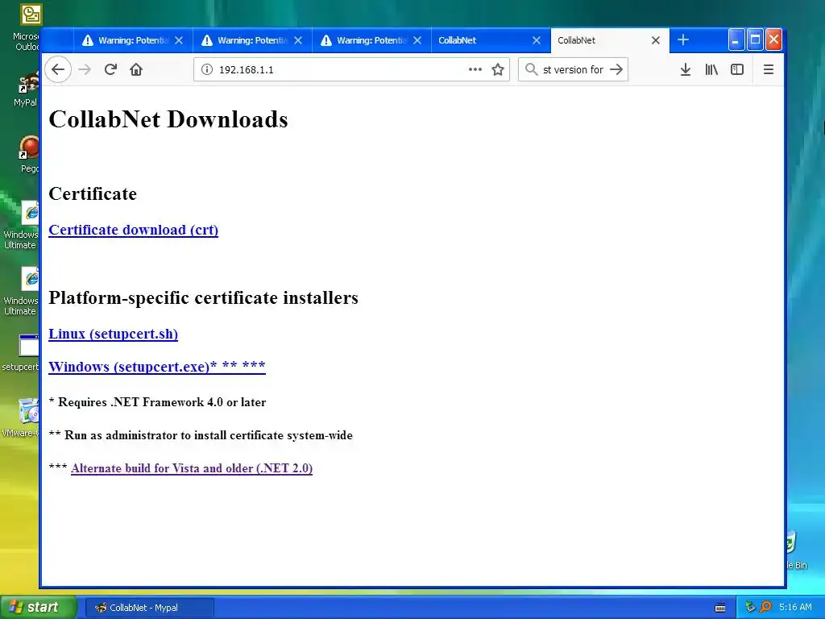Open the library bookmarks icon
The width and height of the screenshot is (825, 619).
coord(711,69)
